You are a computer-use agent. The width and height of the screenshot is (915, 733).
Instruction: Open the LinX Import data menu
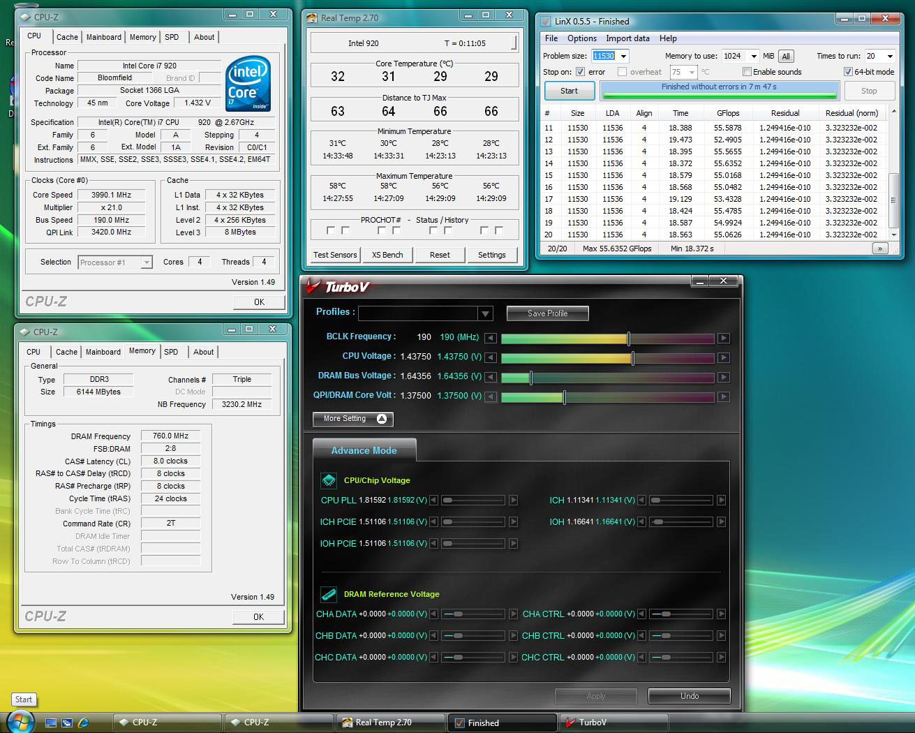pos(627,38)
